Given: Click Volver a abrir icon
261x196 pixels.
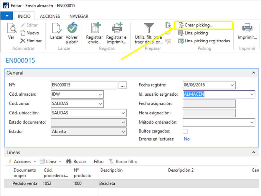Looking at the screenshot, I should [x=72, y=28].
